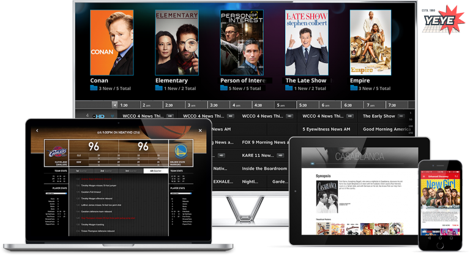Click the iPhone physical home button
Image resolution: width=470 pixels, height=255 pixels.
click(x=440, y=245)
